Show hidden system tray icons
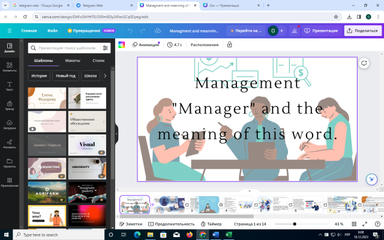384x240 pixels. [x=320, y=235]
